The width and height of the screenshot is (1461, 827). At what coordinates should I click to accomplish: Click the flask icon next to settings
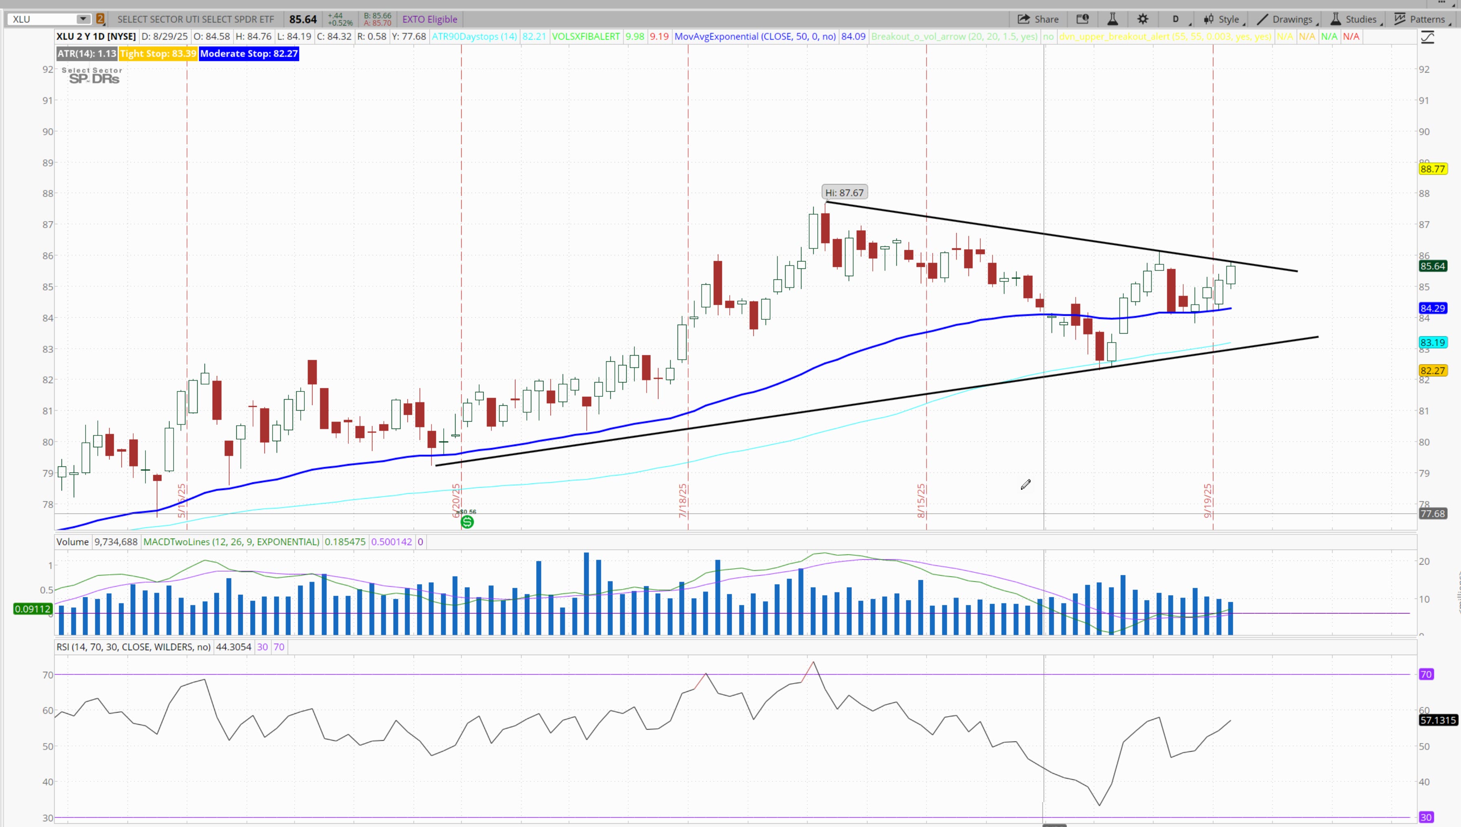(1113, 19)
